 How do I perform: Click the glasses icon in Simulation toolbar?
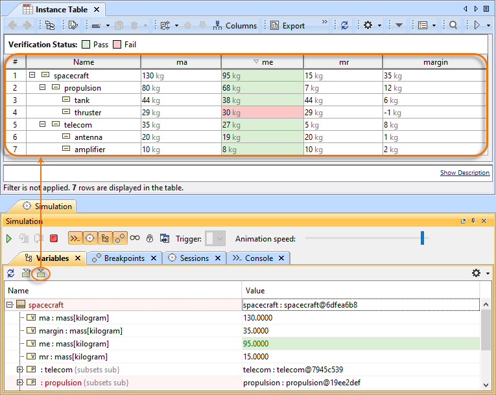(134, 238)
